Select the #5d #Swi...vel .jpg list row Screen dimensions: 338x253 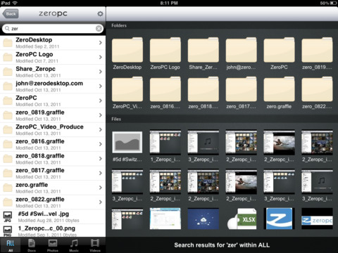point(53,216)
